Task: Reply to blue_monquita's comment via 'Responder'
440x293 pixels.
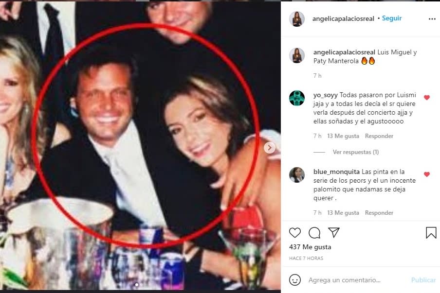Action: tap(379, 213)
